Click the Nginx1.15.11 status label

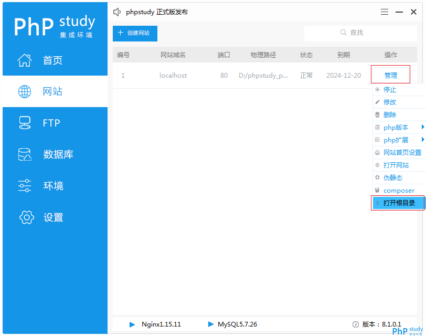pyautogui.click(x=161, y=324)
